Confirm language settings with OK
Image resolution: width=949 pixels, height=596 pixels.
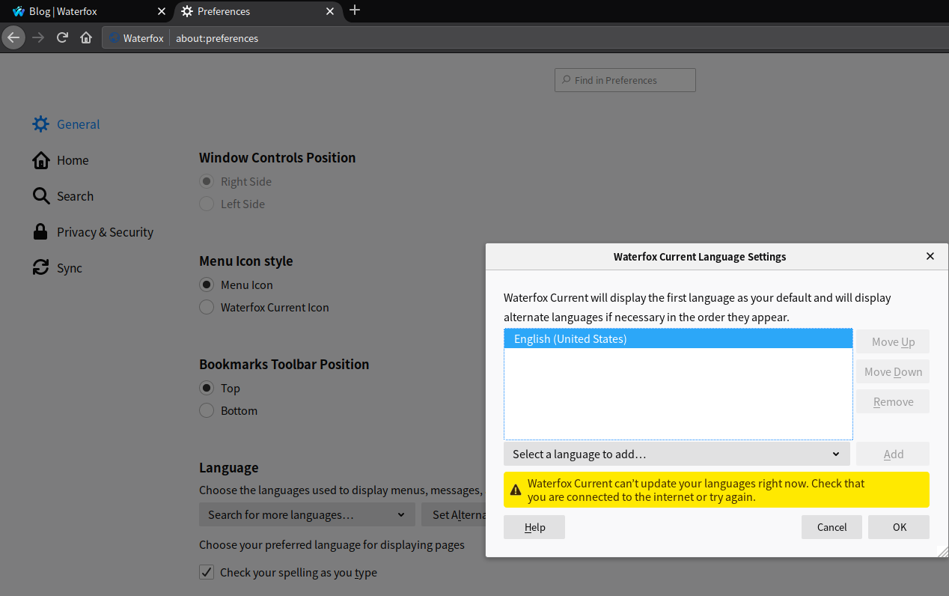pos(899,527)
